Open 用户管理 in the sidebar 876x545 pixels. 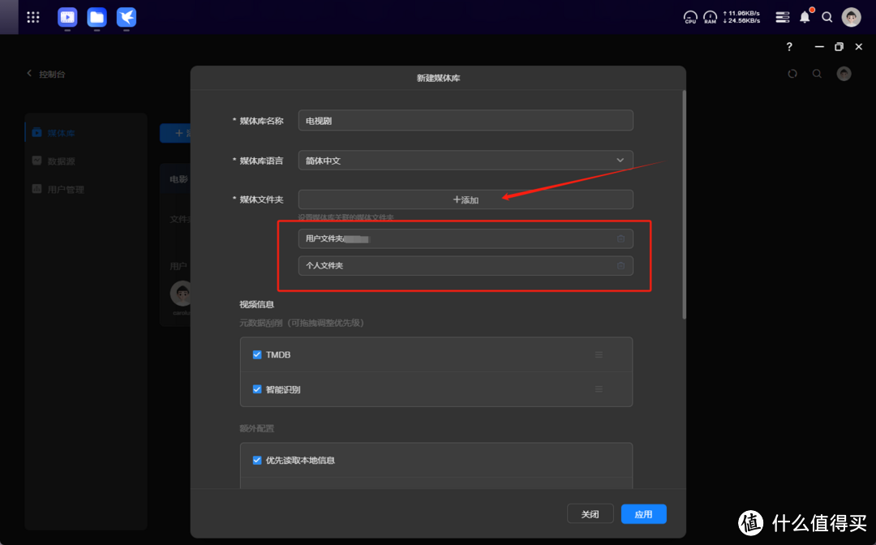coord(65,190)
